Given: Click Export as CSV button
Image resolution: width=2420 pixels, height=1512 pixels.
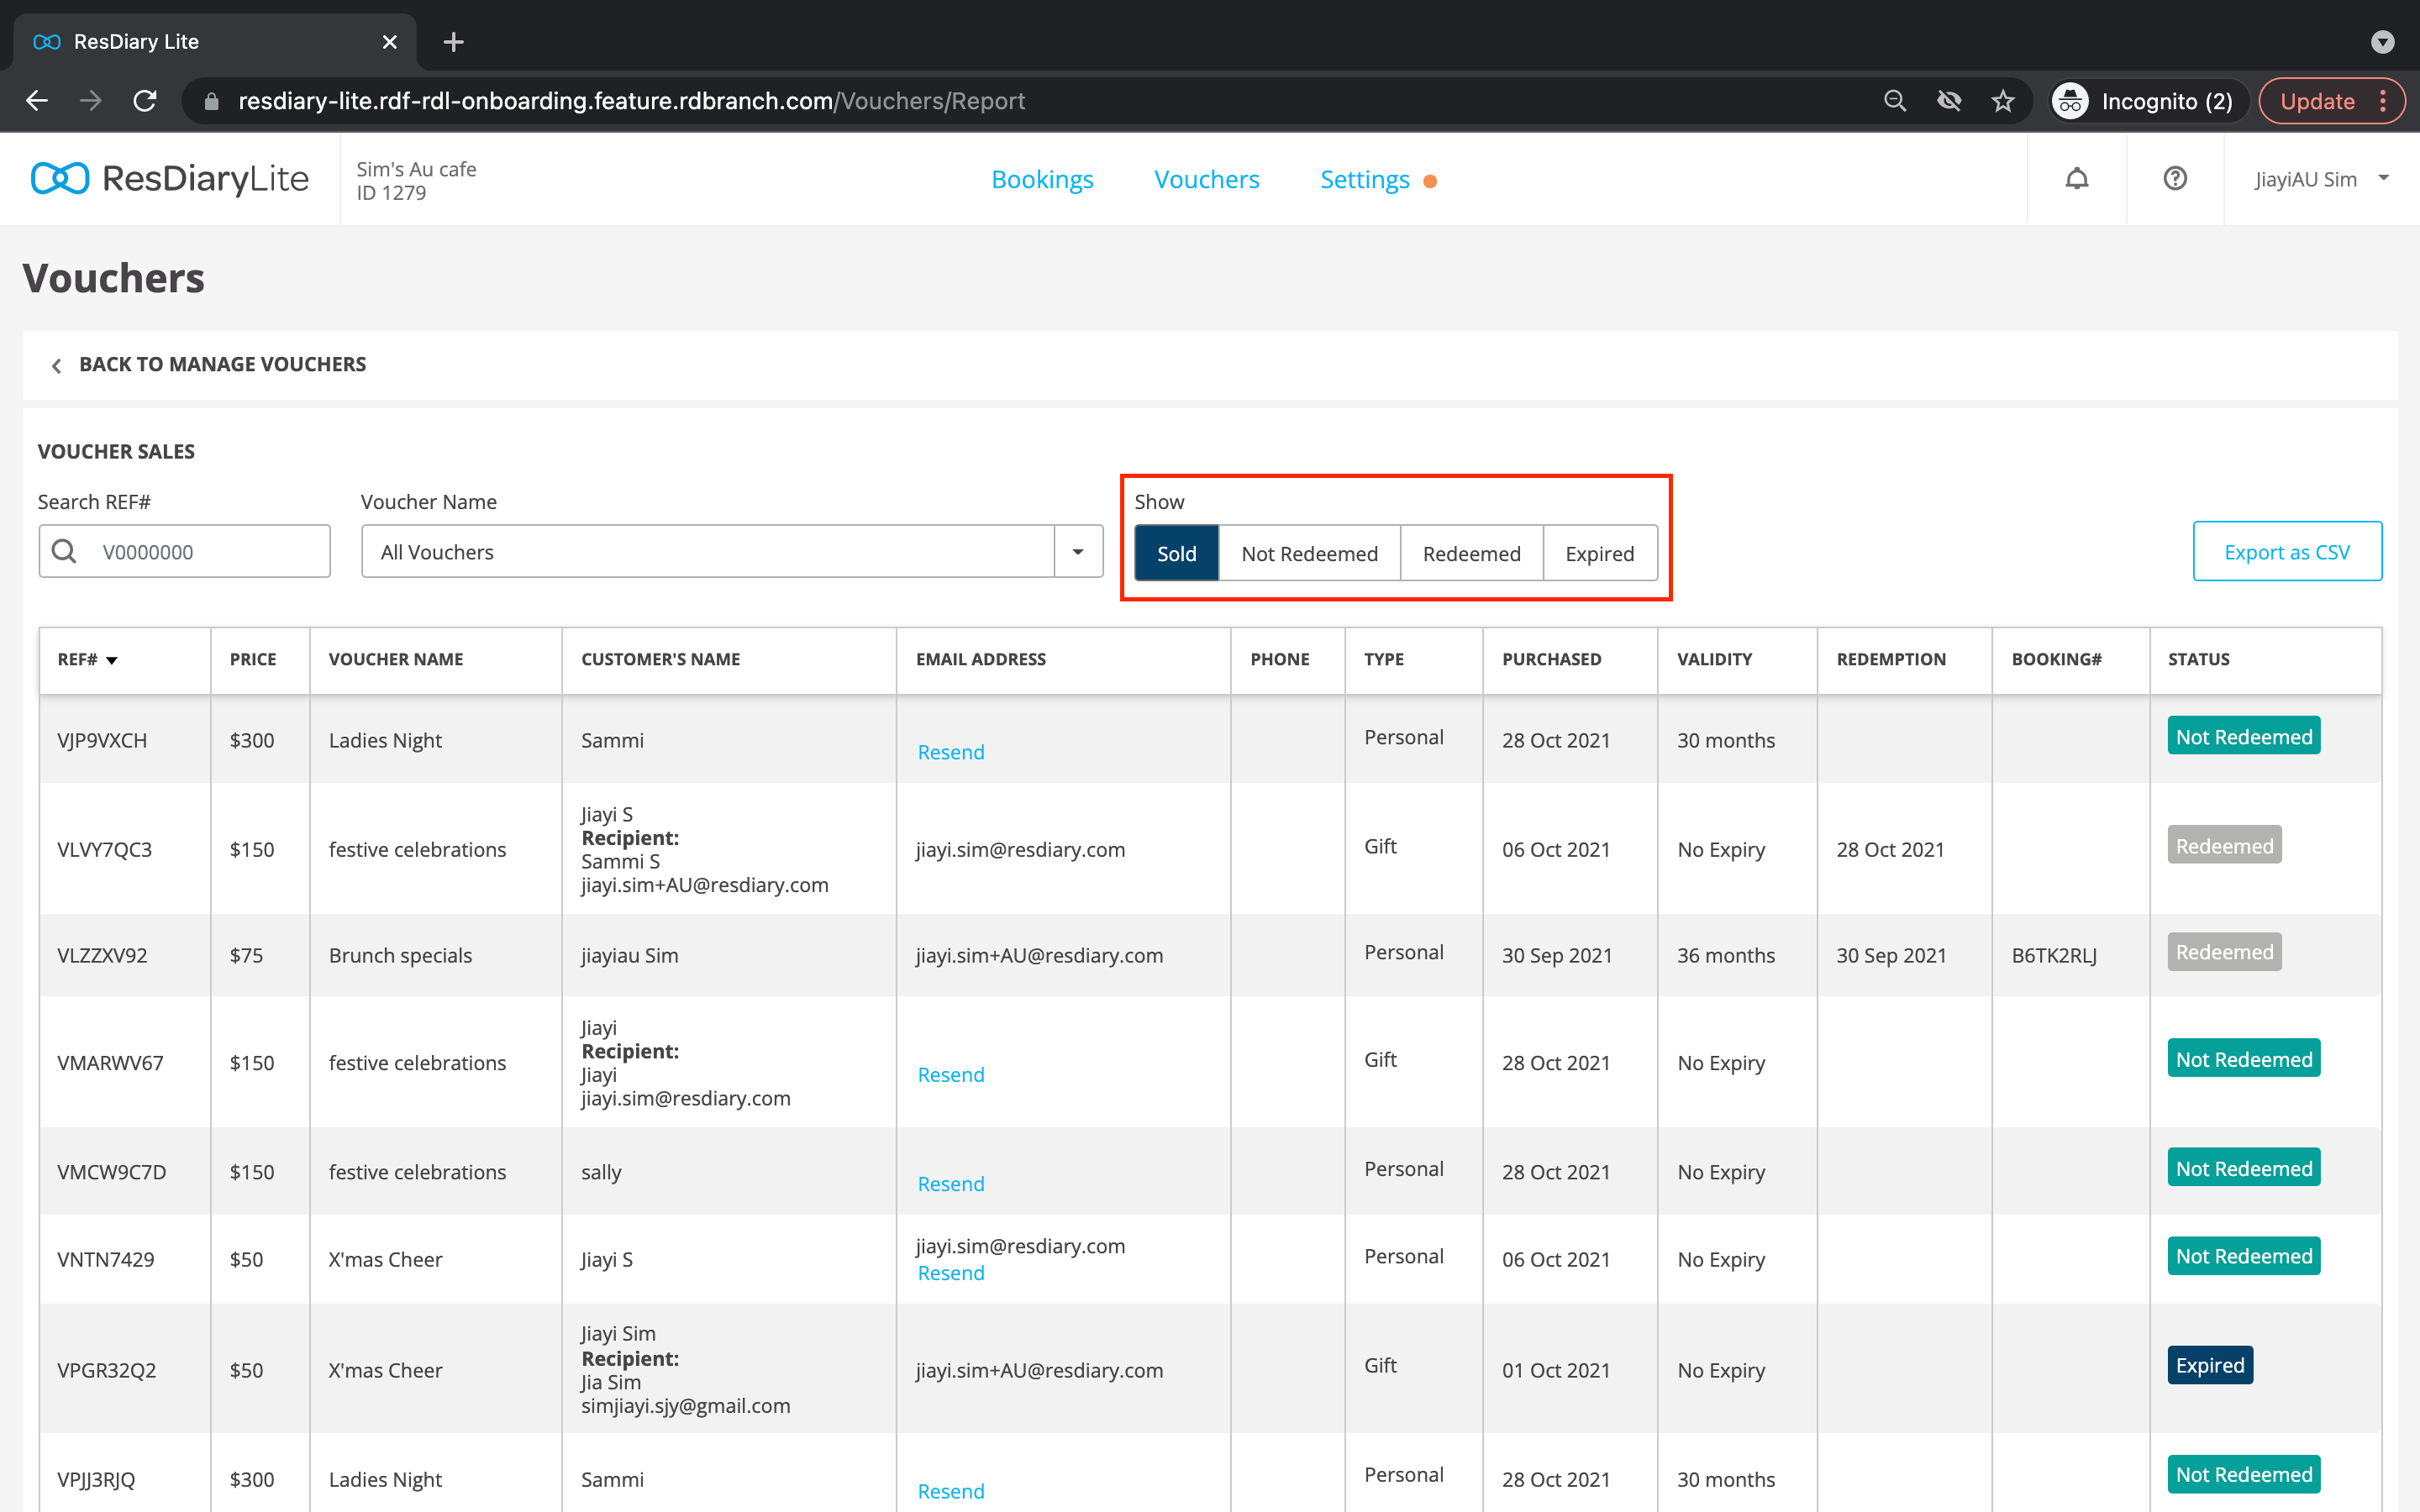Looking at the screenshot, I should (x=2286, y=552).
